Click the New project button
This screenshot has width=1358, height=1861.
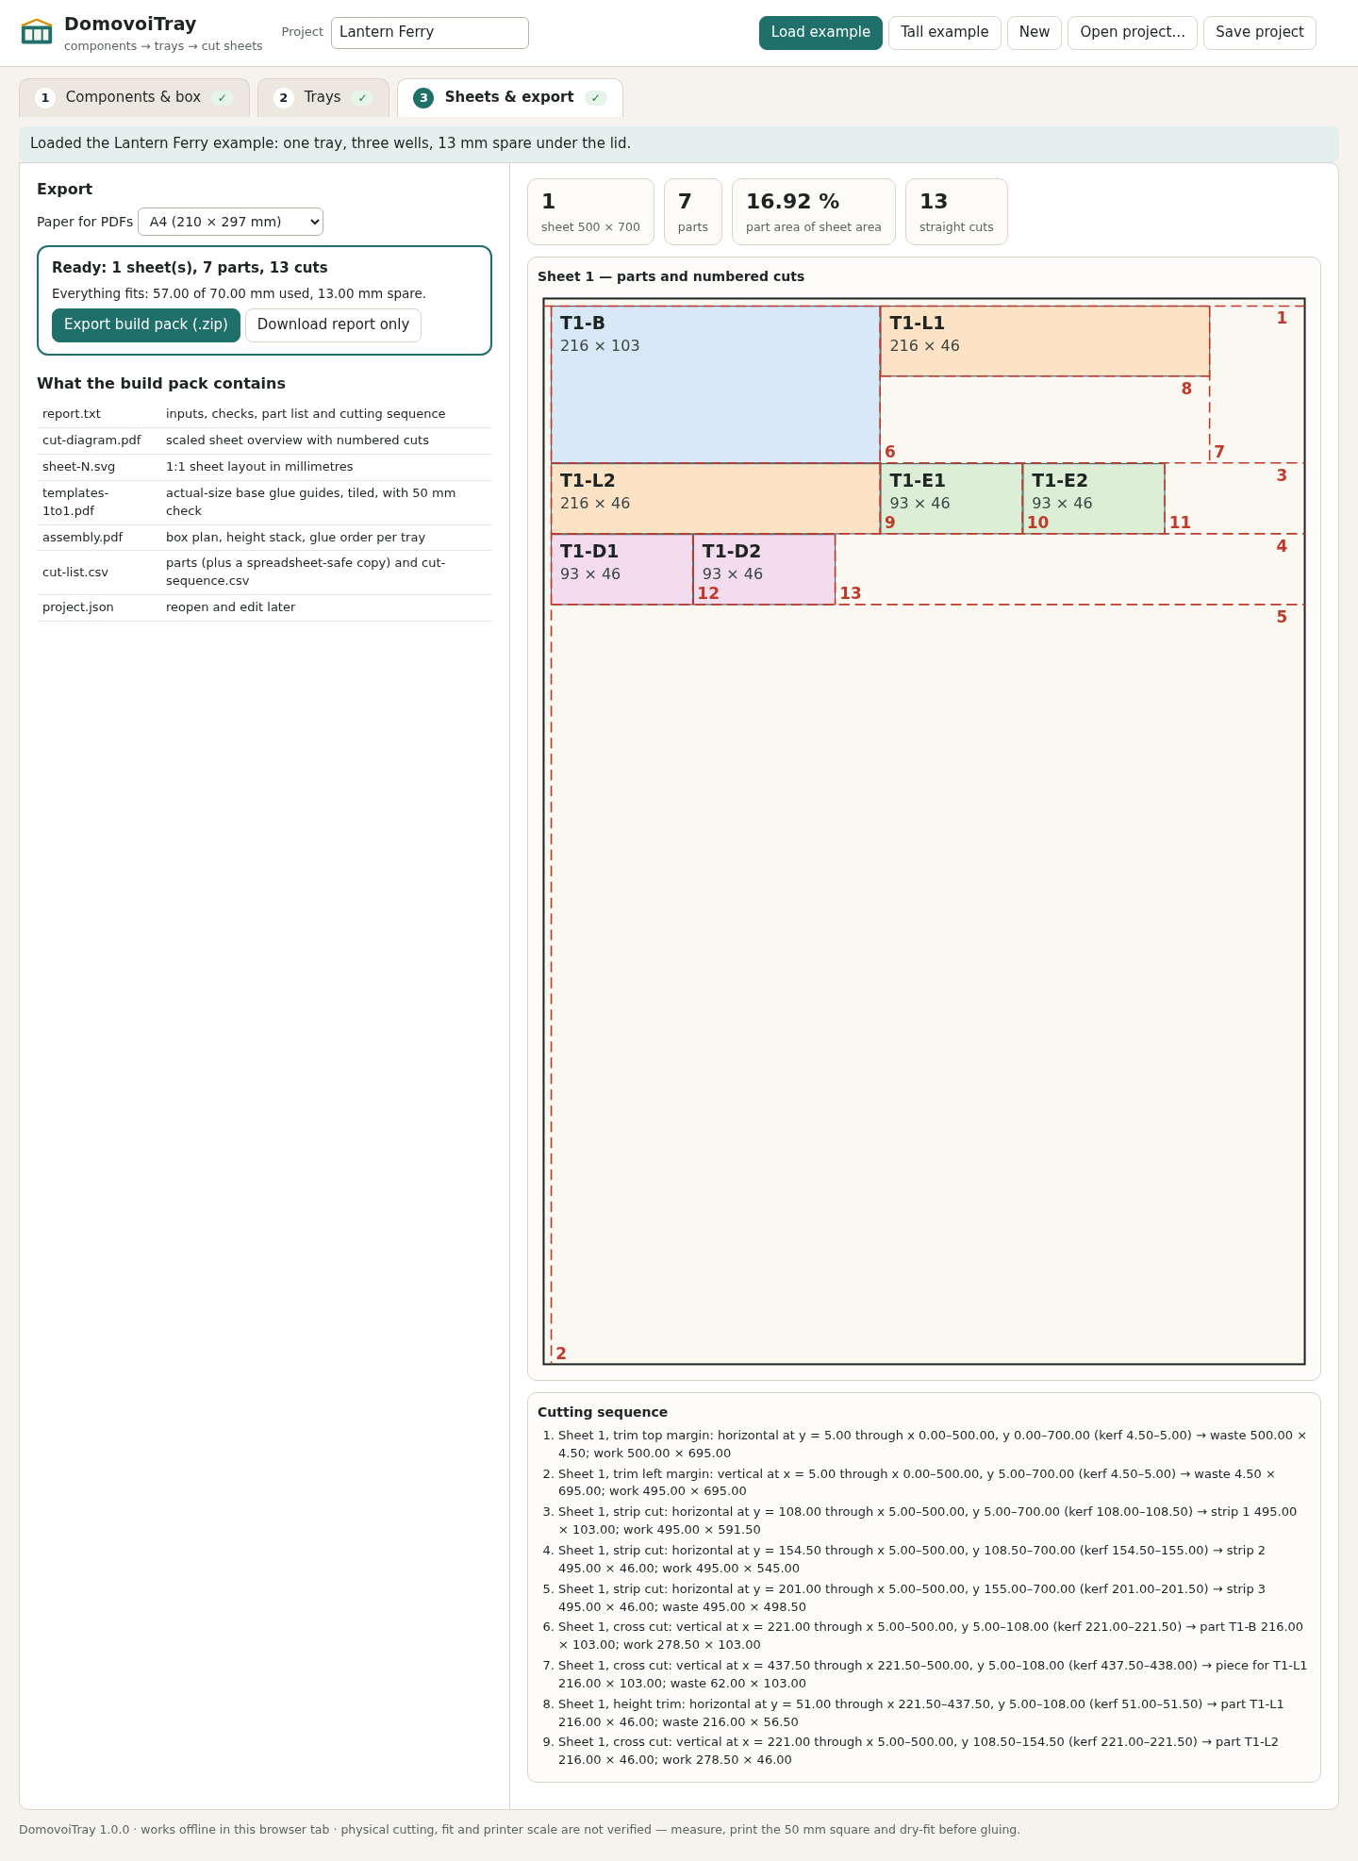coord(1035,33)
